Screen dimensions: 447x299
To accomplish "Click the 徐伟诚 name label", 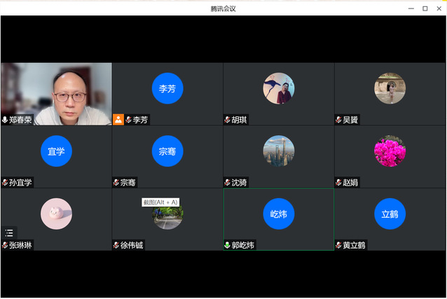I will tap(132, 245).
